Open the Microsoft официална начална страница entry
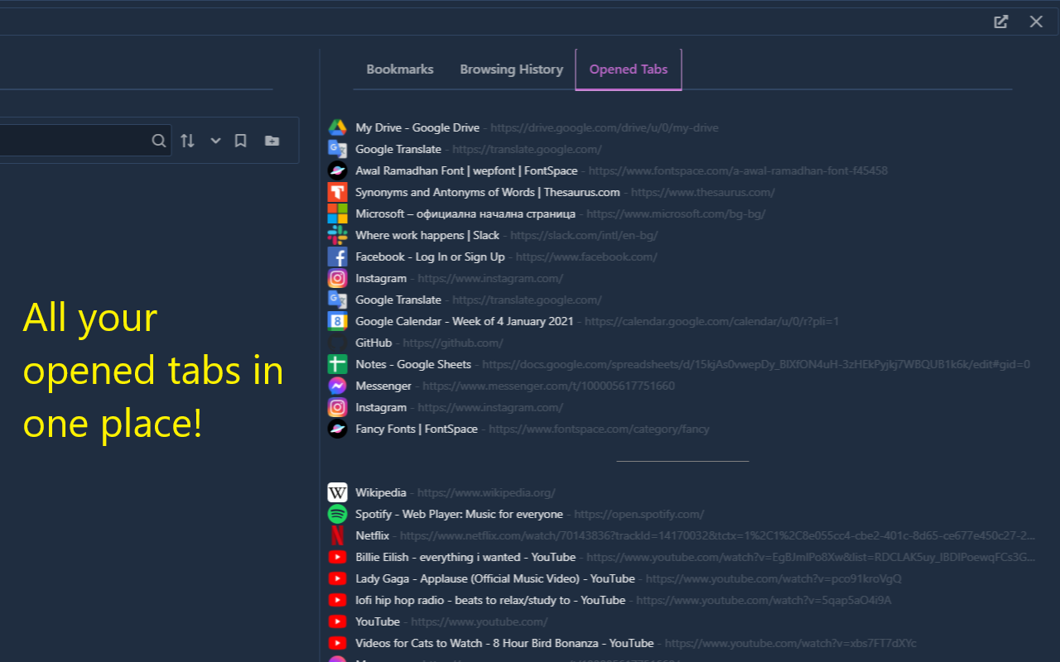Viewport: 1060px width, 662px height. click(465, 213)
